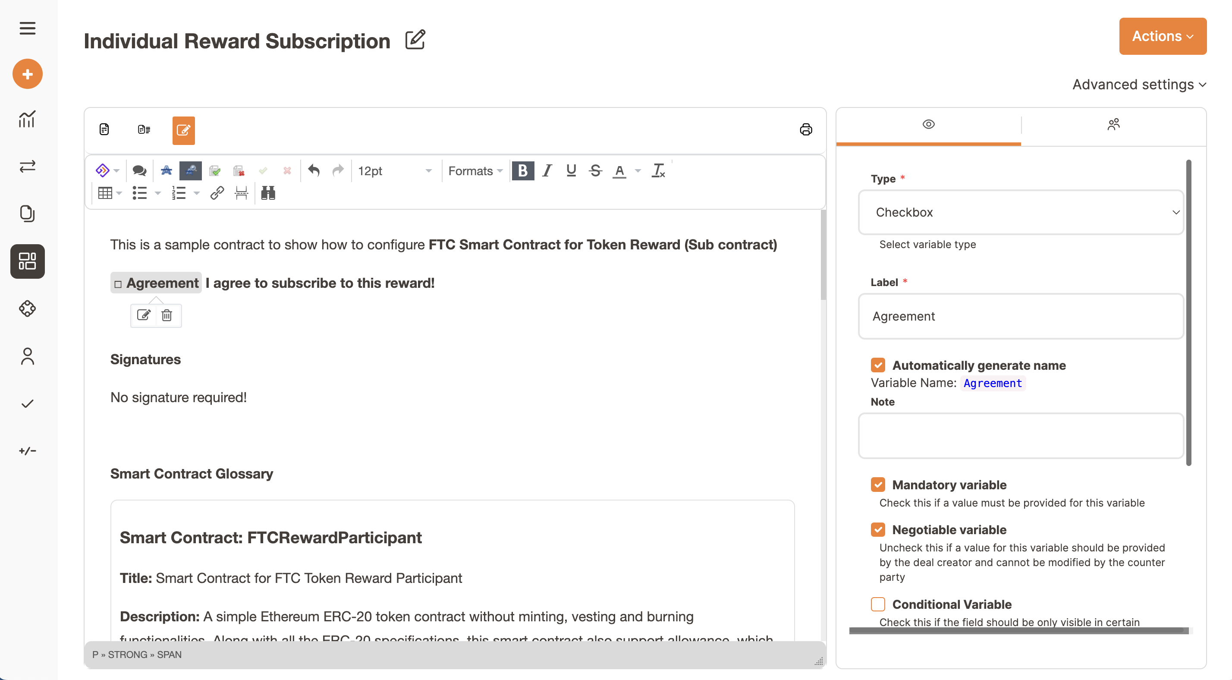The image size is (1232, 680).
Task: Toggle the show changes magnifier icon
Action: (190, 170)
